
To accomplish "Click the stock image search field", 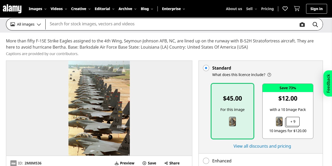I will pos(171,24).
